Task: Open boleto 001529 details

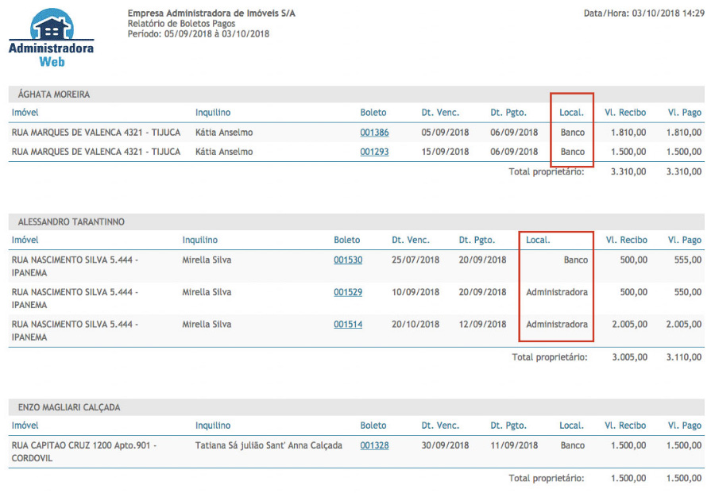Action: [x=348, y=292]
